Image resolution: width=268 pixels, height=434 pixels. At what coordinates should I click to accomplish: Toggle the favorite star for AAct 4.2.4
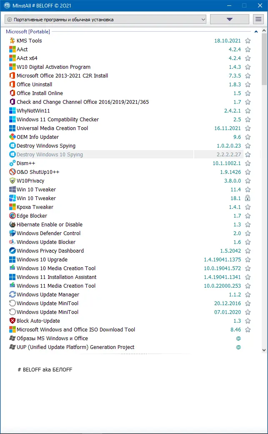tap(248, 50)
